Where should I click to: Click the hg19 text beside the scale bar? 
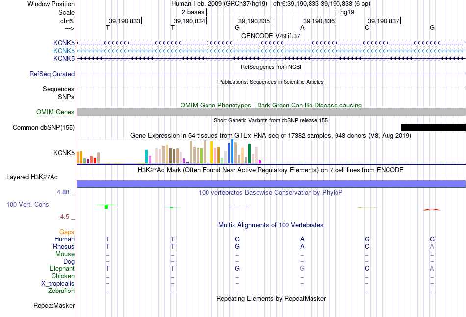click(347, 12)
